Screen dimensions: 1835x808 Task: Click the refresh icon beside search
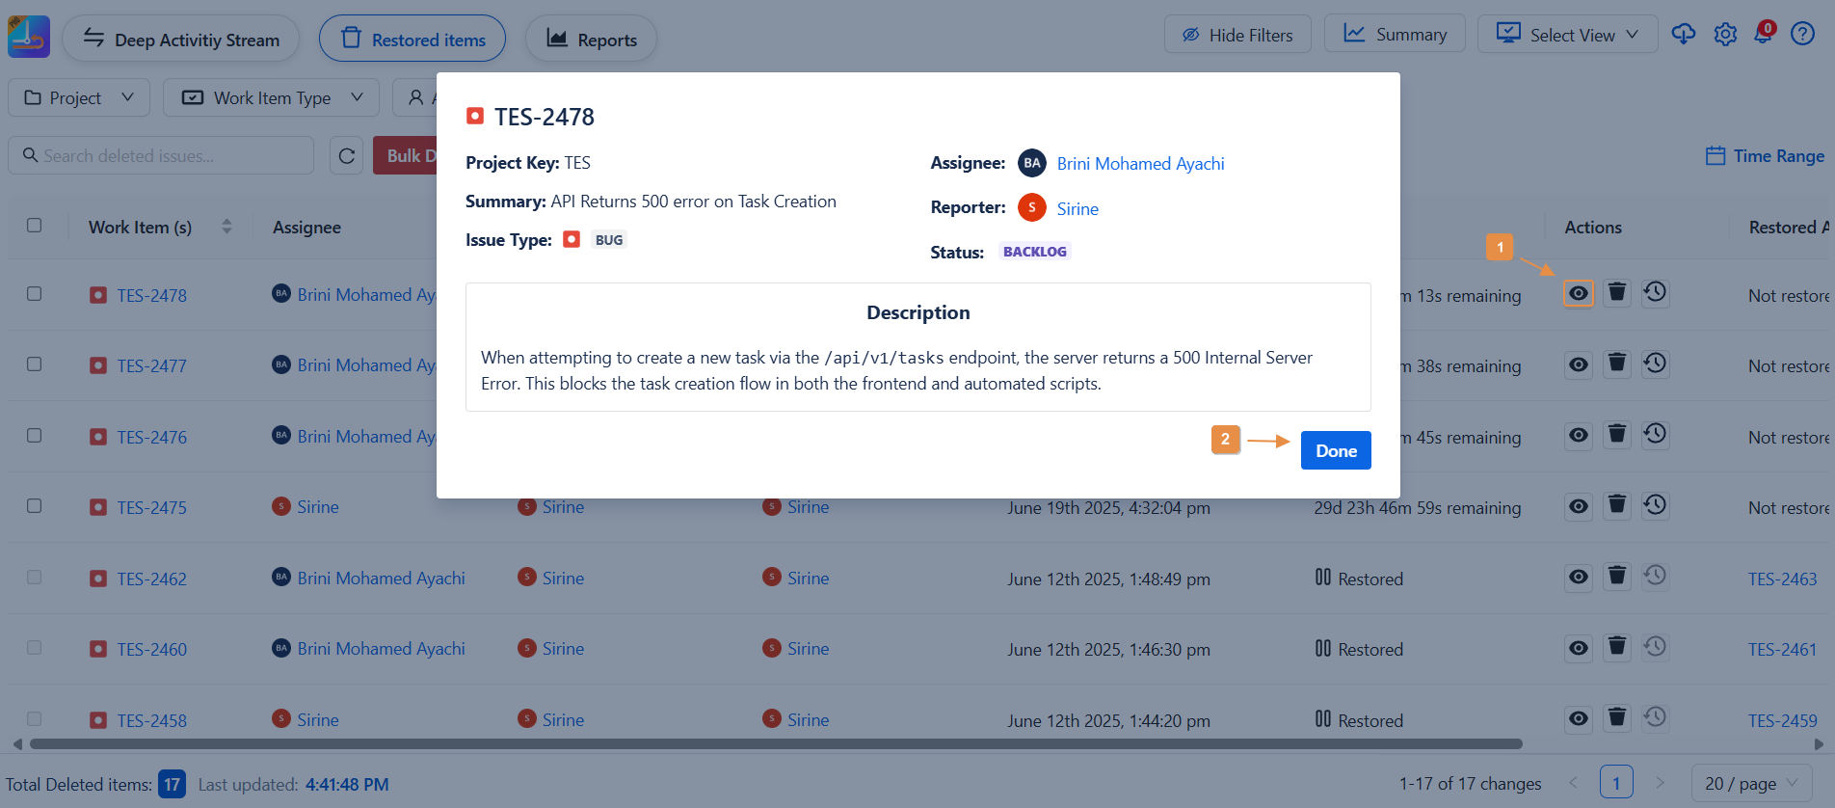tap(347, 156)
